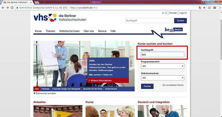This screenshot has width=222, height=117.
Task: Bookmark the page with the star icon
Action: pyautogui.click(x=204, y=8)
